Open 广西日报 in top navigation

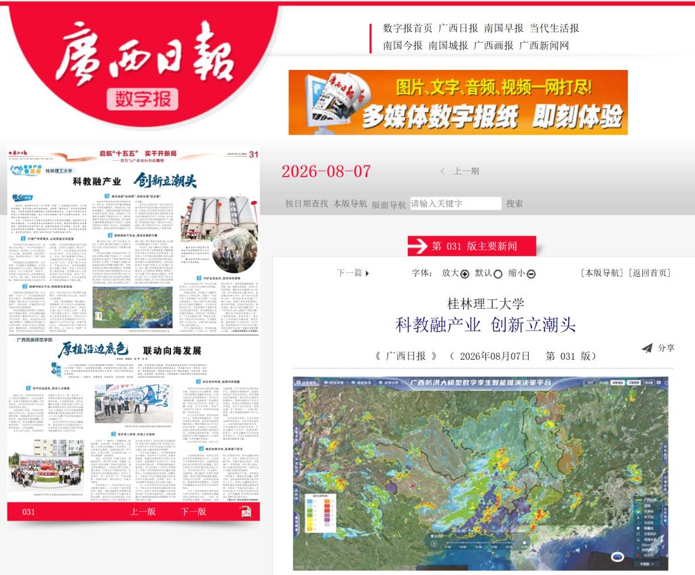point(458,28)
